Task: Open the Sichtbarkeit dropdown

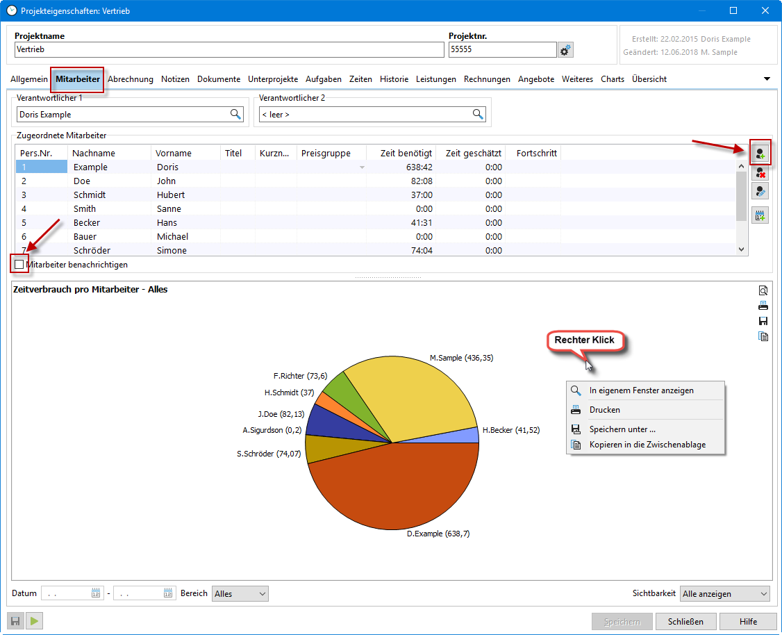Action: point(725,594)
